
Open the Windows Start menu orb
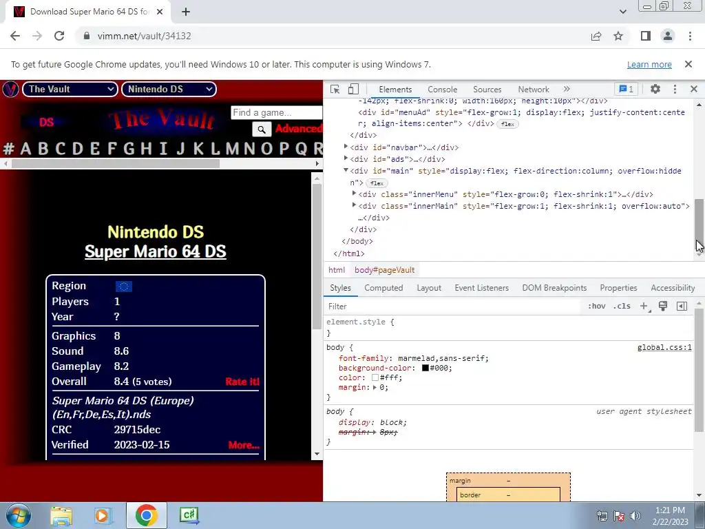(x=19, y=515)
